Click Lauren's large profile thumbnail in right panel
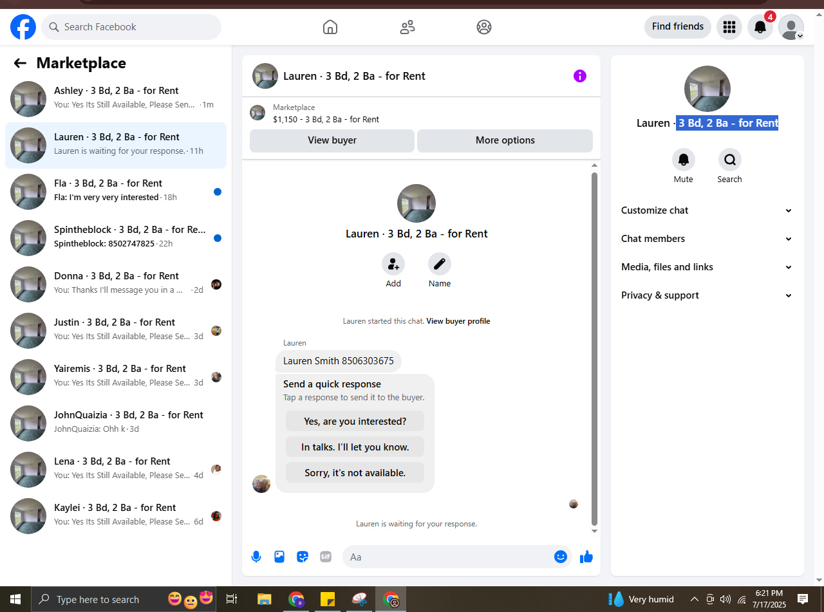 click(x=707, y=89)
